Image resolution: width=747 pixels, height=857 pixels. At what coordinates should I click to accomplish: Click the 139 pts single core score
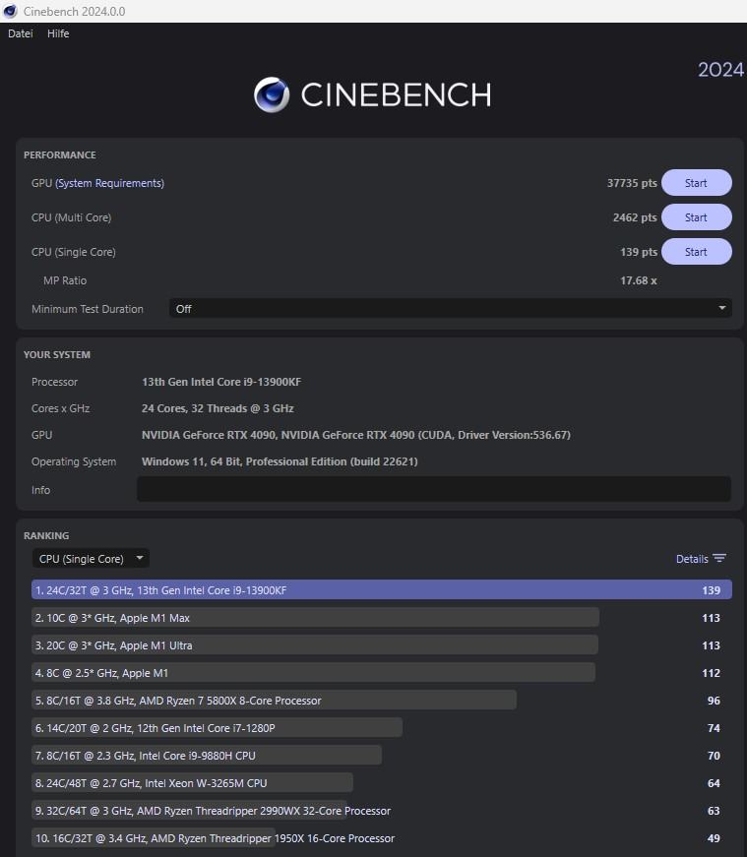pos(639,252)
